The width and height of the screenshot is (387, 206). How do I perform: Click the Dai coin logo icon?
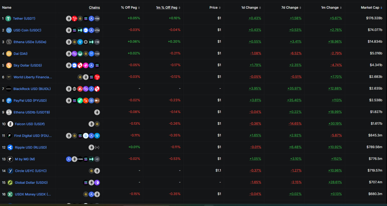tap(9, 54)
